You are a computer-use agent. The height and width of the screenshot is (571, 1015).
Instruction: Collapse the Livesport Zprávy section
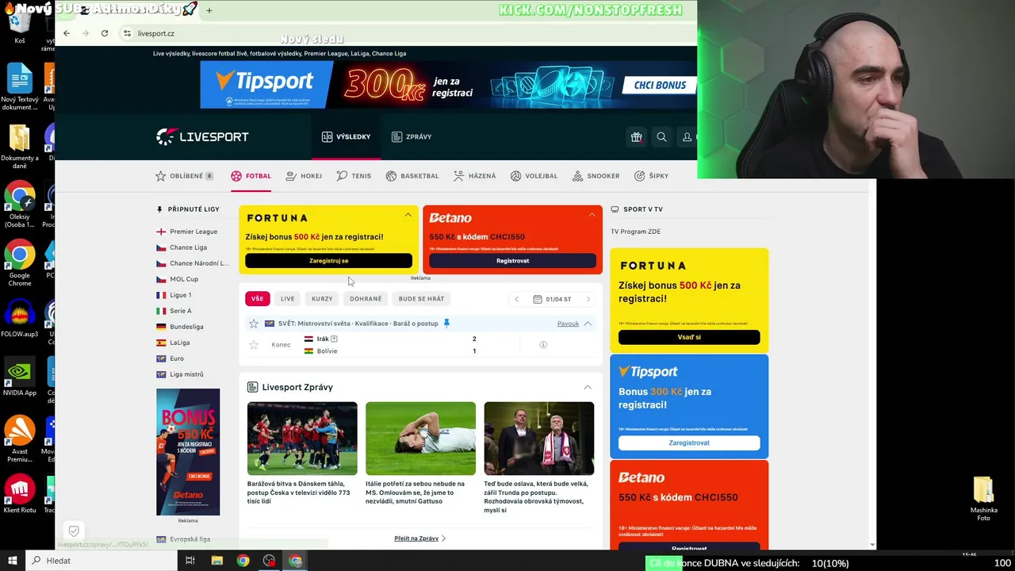pos(588,387)
